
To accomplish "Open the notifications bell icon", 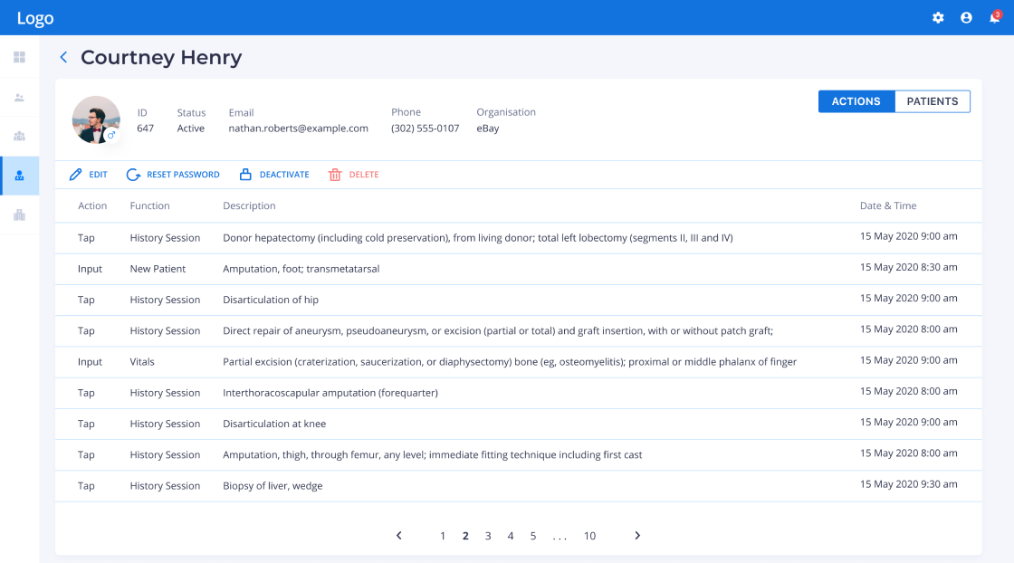I will (994, 18).
